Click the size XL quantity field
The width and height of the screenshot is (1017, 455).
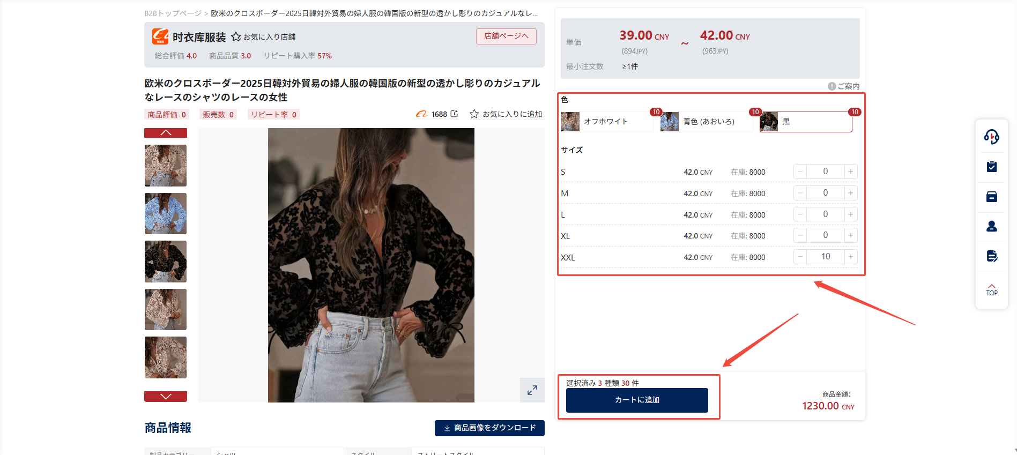coord(826,235)
